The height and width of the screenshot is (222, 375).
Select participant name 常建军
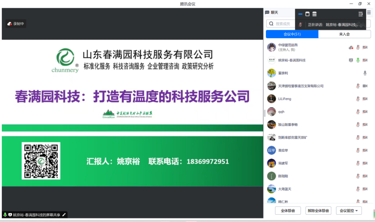point(283,163)
